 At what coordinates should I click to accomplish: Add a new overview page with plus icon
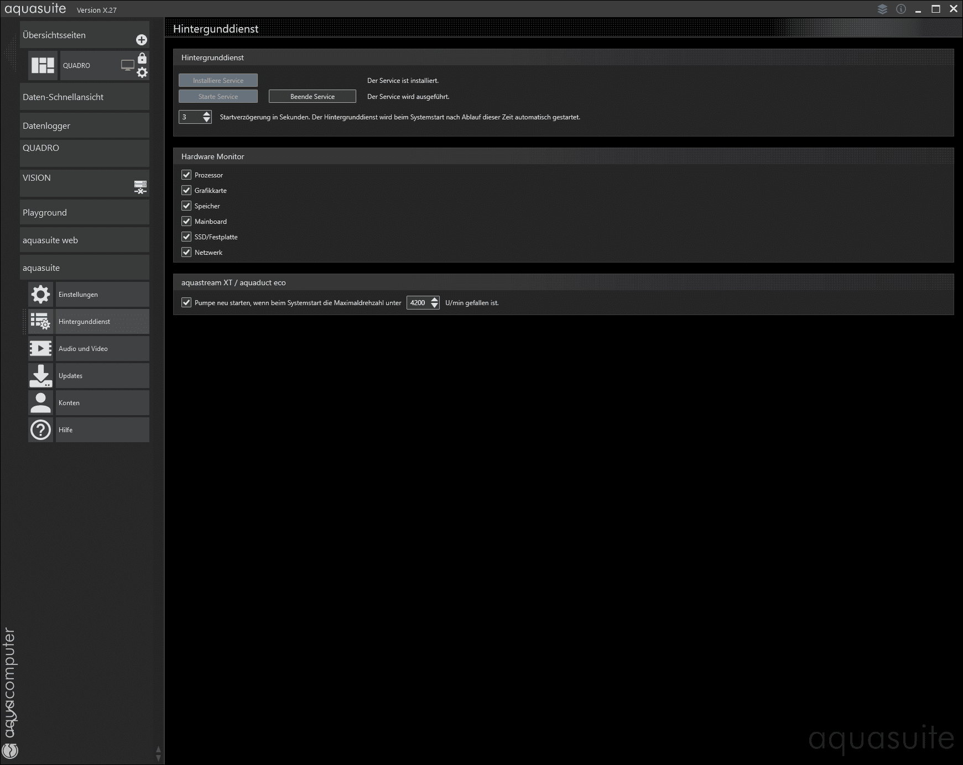pyautogui.click(x=142, y=40)
